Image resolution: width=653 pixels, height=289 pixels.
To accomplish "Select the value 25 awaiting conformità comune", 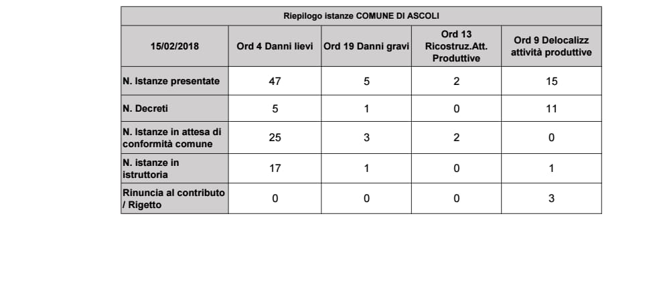I will pos(275,138).
